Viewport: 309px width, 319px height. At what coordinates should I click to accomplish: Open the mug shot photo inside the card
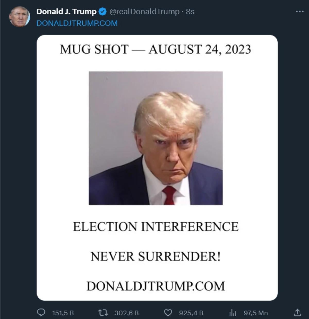pos(156,138)
